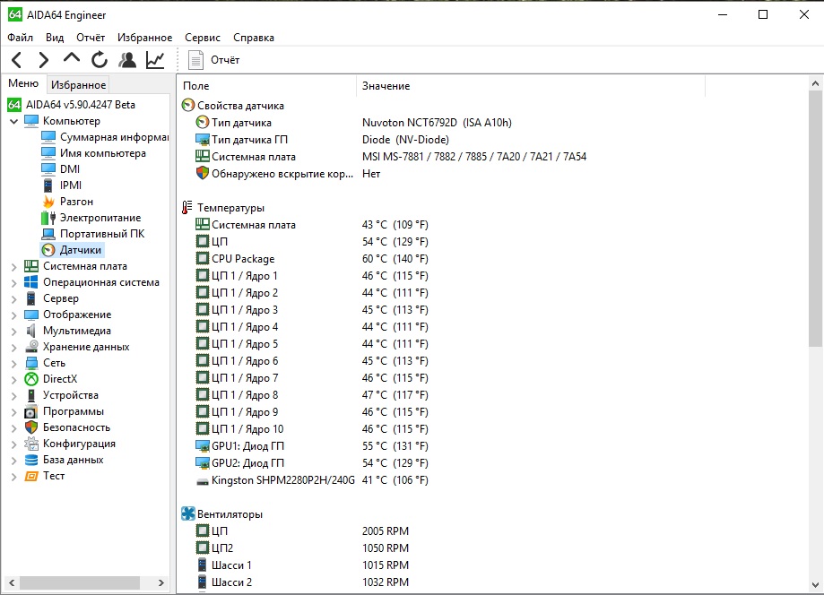Viewport: 824px width, 595px height.
Task: Select the Nuvoton NCT6792D sensor type value
Action: 437,123
